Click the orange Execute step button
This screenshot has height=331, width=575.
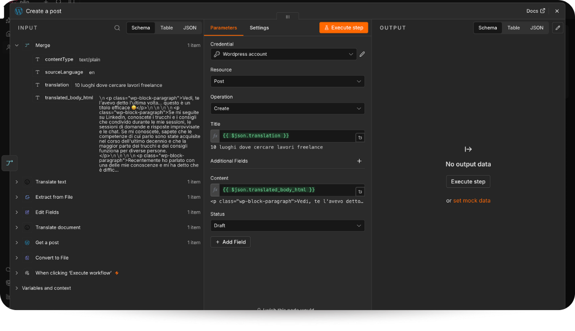(x=343, y=28)
